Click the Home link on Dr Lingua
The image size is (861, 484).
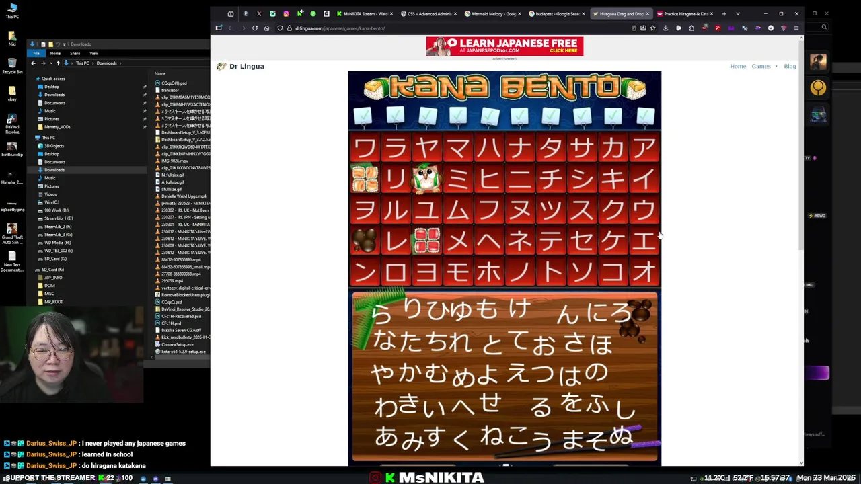[x=738, y=66]
